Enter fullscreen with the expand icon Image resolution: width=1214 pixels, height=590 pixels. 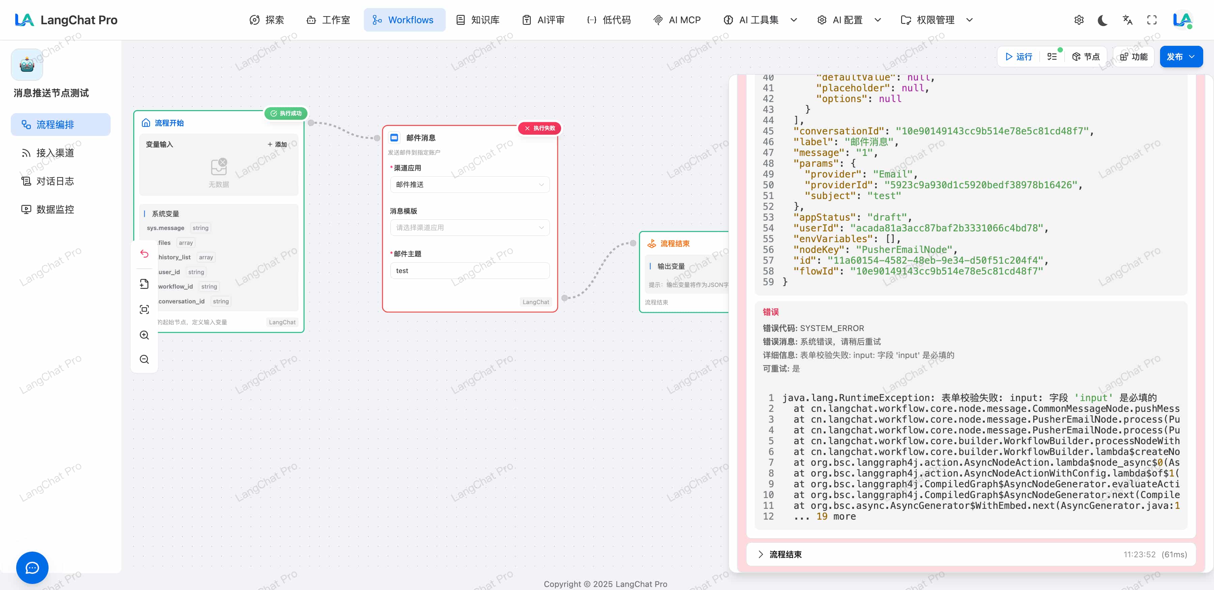1152,20
